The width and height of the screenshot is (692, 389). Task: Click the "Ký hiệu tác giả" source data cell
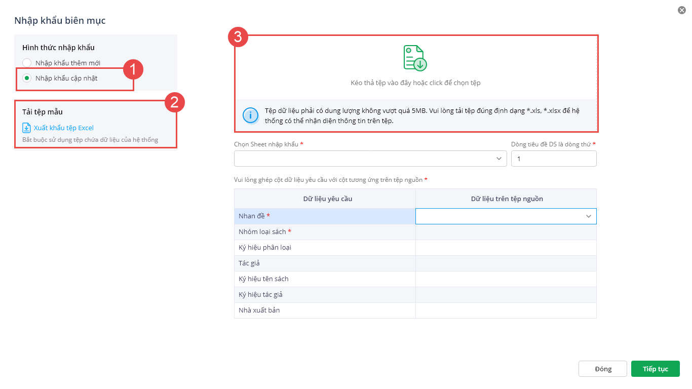pyautogui.click(x=506, y=295)
